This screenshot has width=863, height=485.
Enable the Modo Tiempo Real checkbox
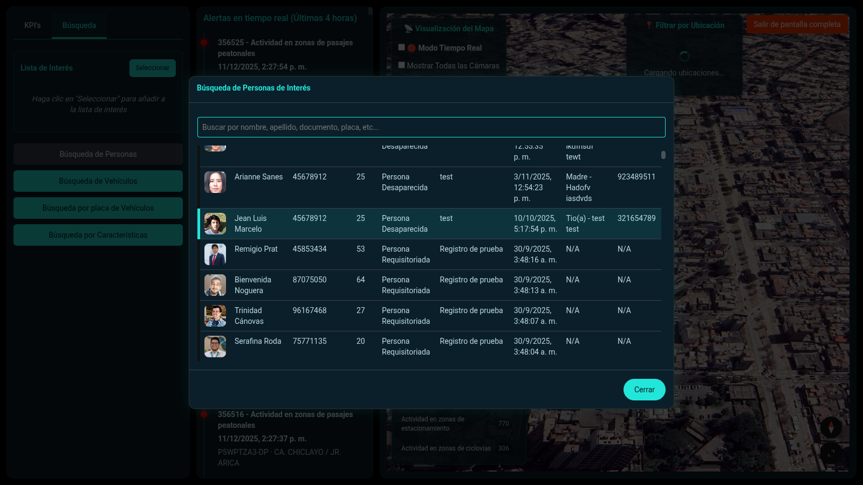coord(401,47)
